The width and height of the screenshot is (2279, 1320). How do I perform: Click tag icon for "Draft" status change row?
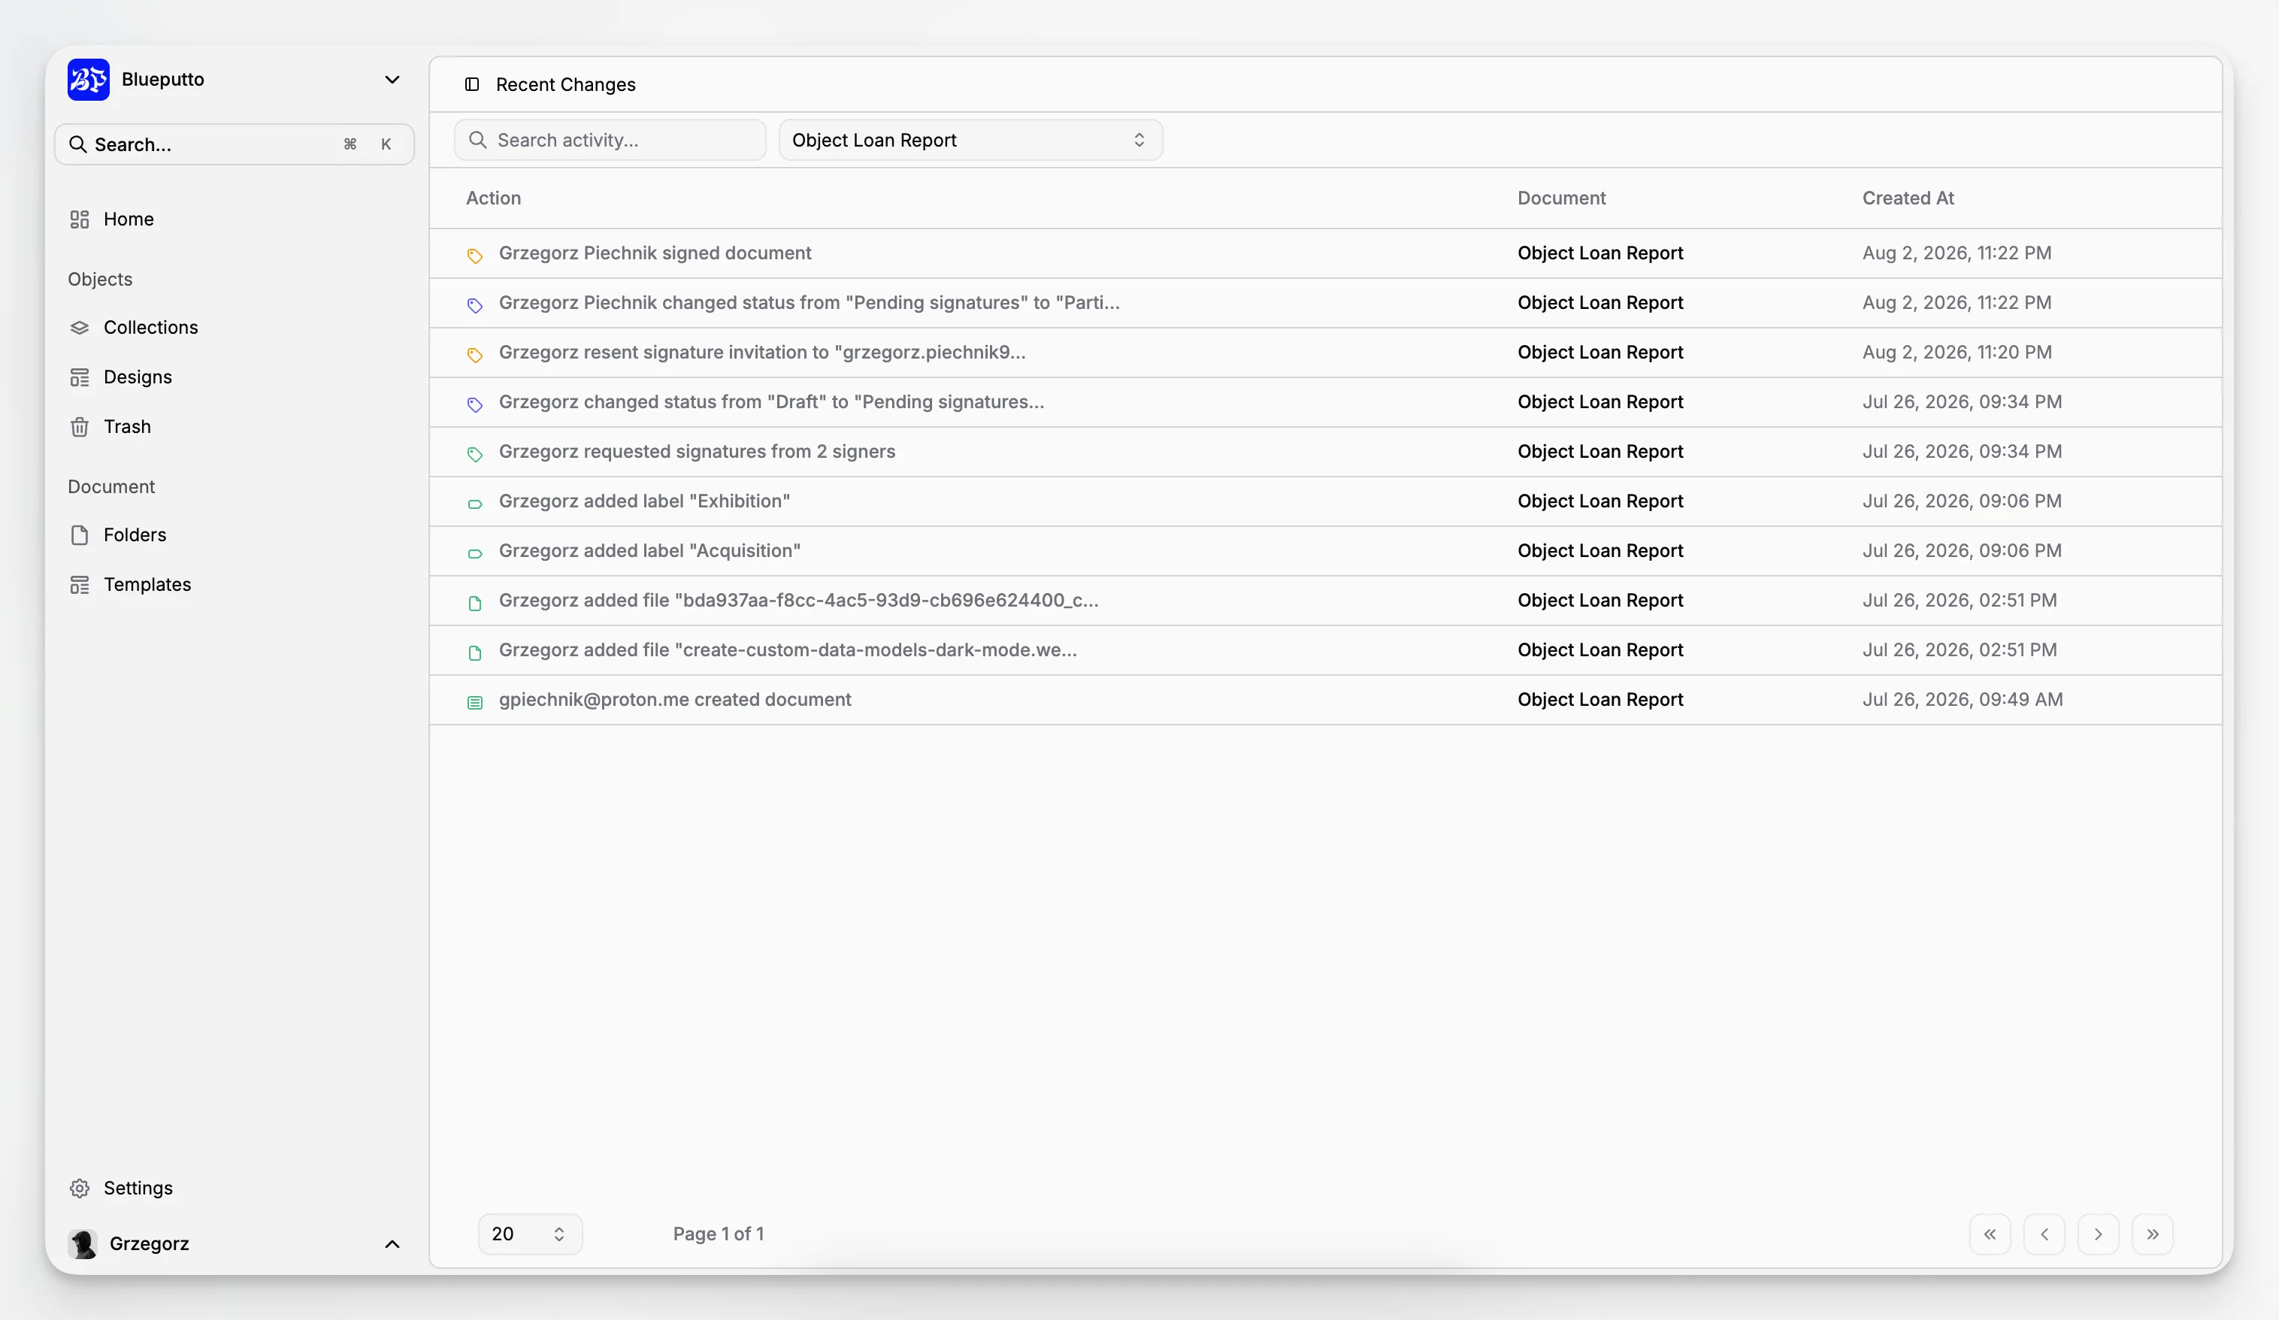coord(475,404)
